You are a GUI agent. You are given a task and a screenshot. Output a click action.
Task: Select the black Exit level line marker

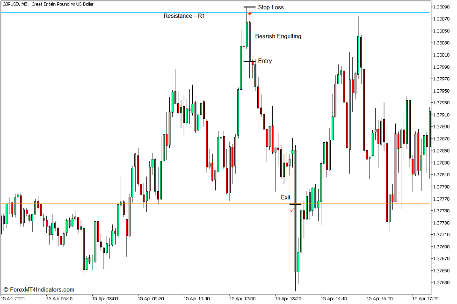point(295,204)
